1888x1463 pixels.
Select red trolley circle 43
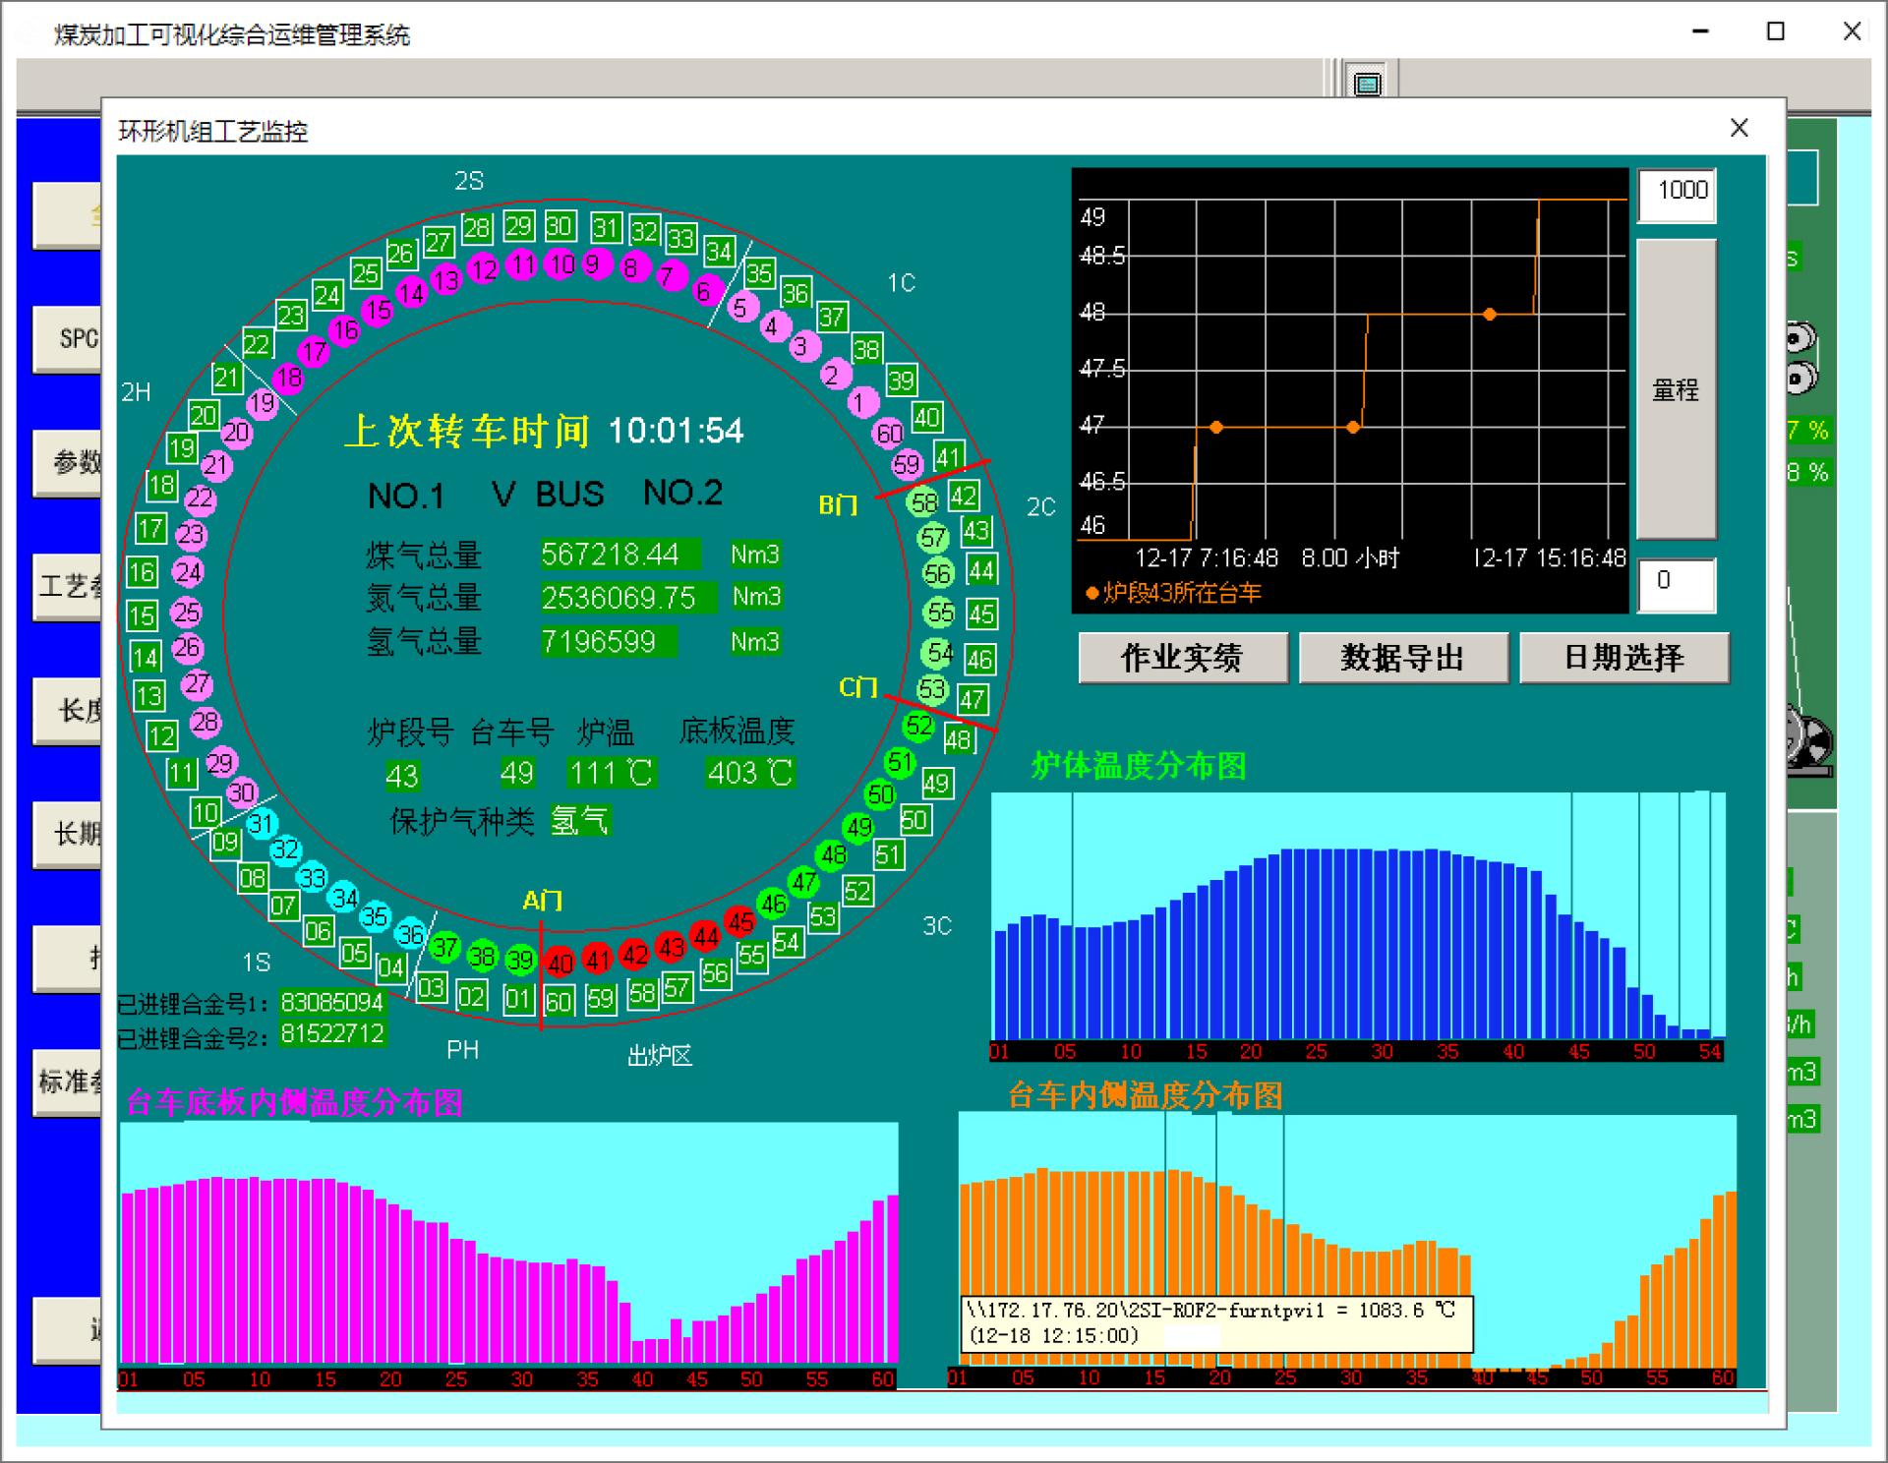(x=671, y=947)
